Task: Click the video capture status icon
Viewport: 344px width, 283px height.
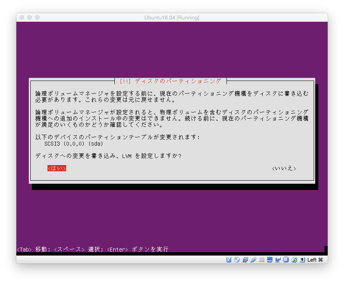Action: 278,260
